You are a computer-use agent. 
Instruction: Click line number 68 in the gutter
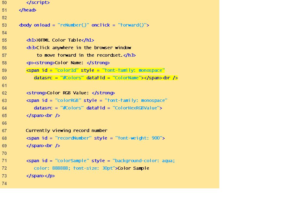coord(4,138)
